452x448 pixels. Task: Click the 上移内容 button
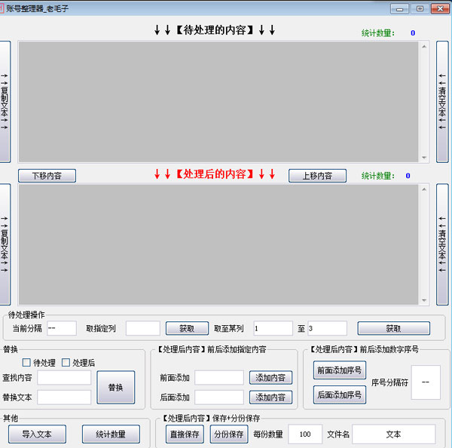(317, 176)
